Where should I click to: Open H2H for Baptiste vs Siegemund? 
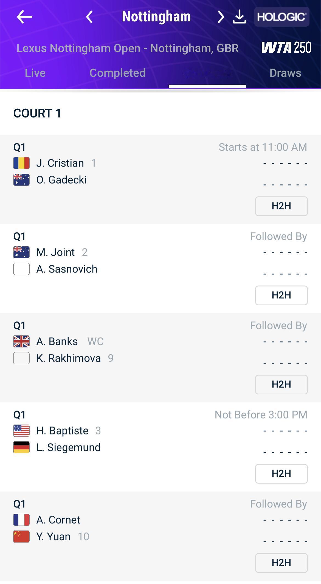point(281,474)
